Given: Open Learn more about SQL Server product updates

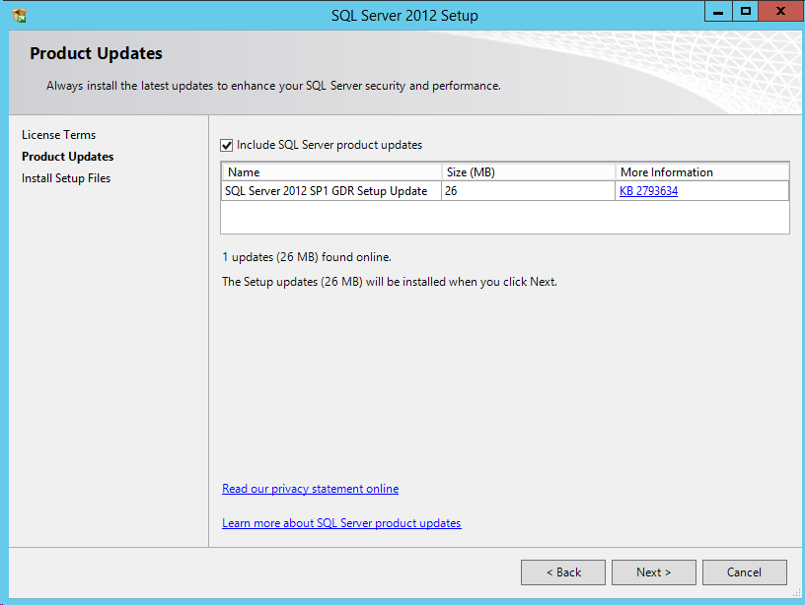Looking at the screenshot, I should pyautogui.click(x=341, y=523).
